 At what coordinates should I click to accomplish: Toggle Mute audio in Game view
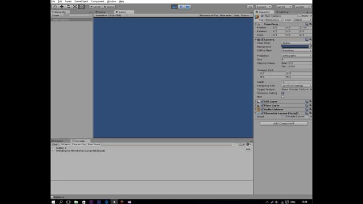pyautogui.click(x=226, y=15)
